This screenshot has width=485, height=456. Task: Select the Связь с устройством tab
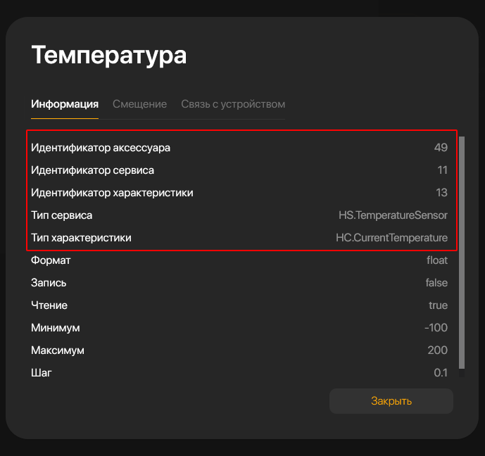tap(233, 104)
